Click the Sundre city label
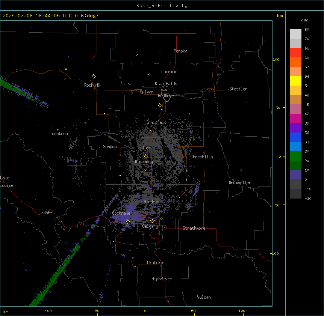 110,147
